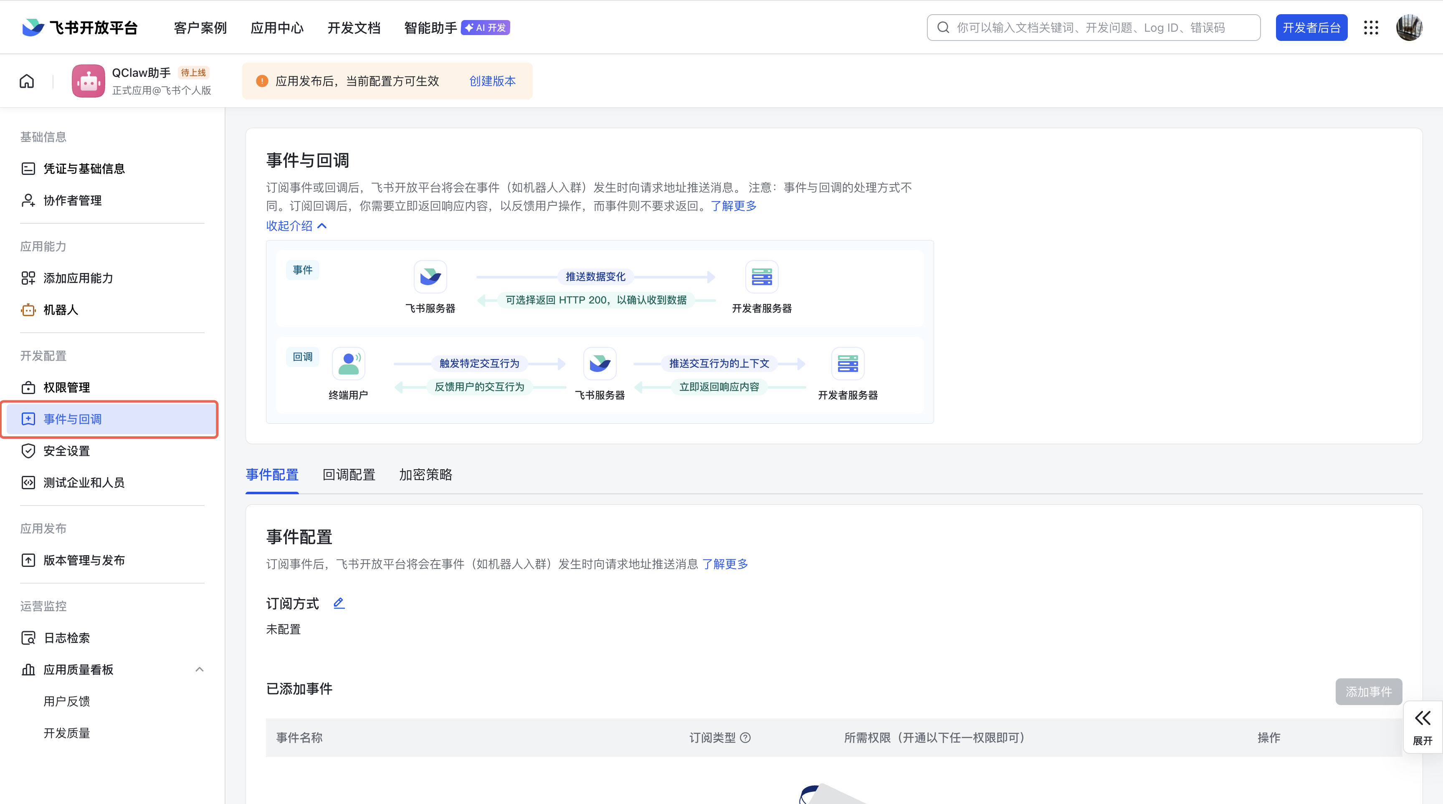1443x804 pixels.
Task: Open 协作者管理 settings
Action: 72,200
